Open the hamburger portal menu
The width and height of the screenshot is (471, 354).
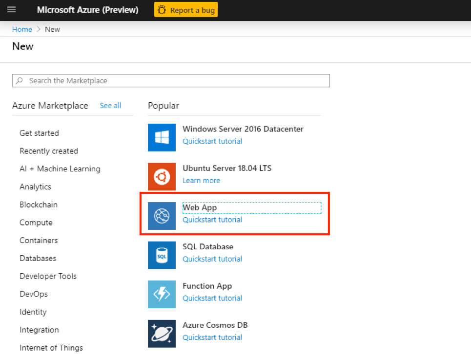pyautogui.click(x=12, y=10)
